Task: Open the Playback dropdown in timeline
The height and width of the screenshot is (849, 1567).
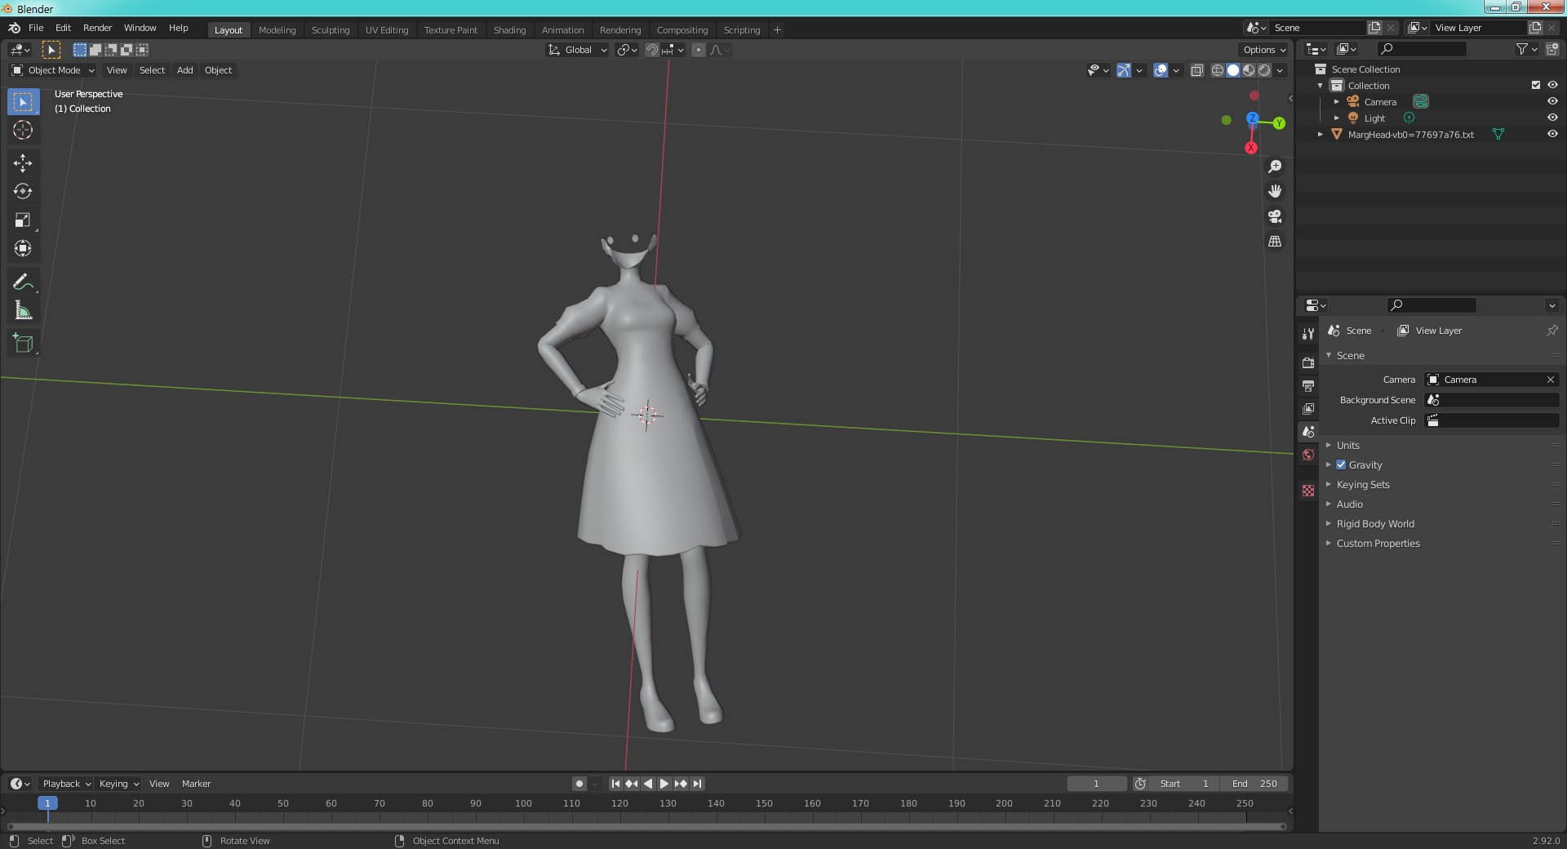Action: point(65,784)
